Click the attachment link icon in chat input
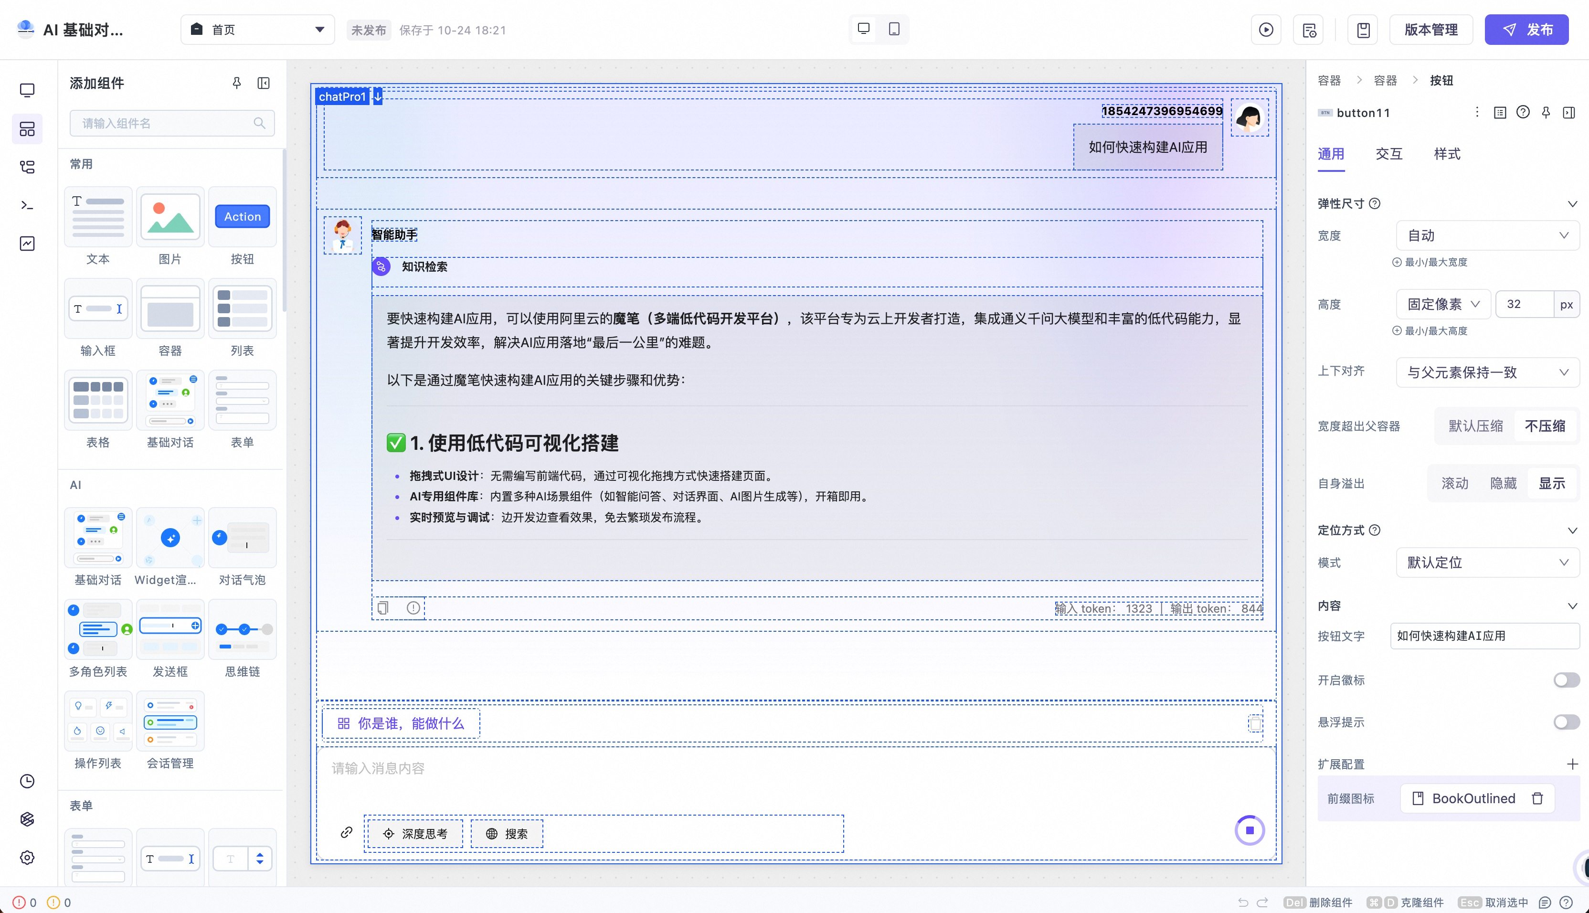The height and width of the screenshot is (913, 1589). pyautogui.click(x=346, y=832)
